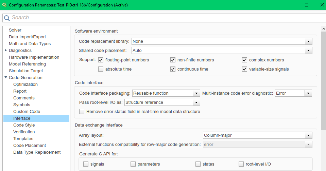326x171 pixels.
Task: Select the Interface subpane
Action: tap(36, 118)
